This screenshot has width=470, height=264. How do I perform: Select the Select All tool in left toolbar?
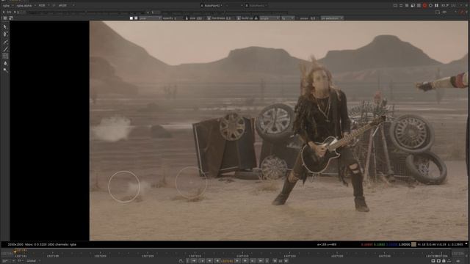coord(5,26)
